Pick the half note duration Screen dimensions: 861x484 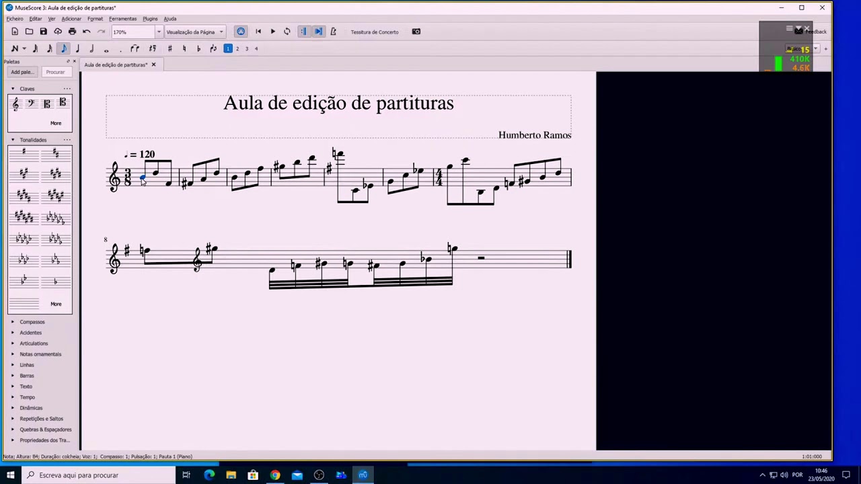coord(91,48)
